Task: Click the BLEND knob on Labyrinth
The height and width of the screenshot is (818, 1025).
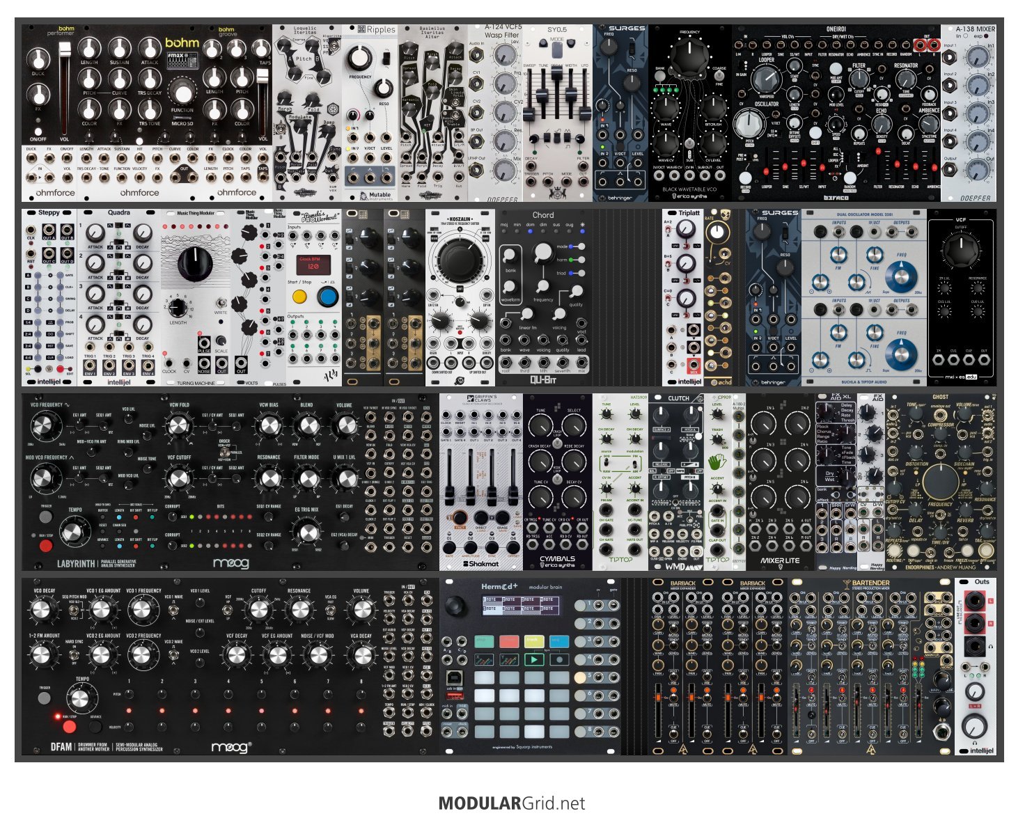Action: pyautogui.click(x=307, y=425)
